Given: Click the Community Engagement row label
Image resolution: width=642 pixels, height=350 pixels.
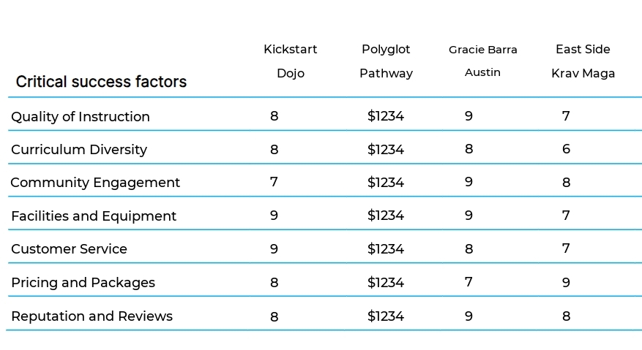Looking at the screenshot, I should [95, 183].
